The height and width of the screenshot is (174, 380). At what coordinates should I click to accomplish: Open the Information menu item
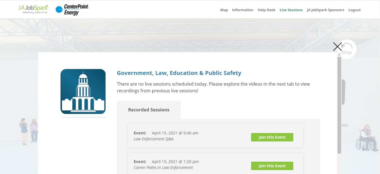point(243,10)
